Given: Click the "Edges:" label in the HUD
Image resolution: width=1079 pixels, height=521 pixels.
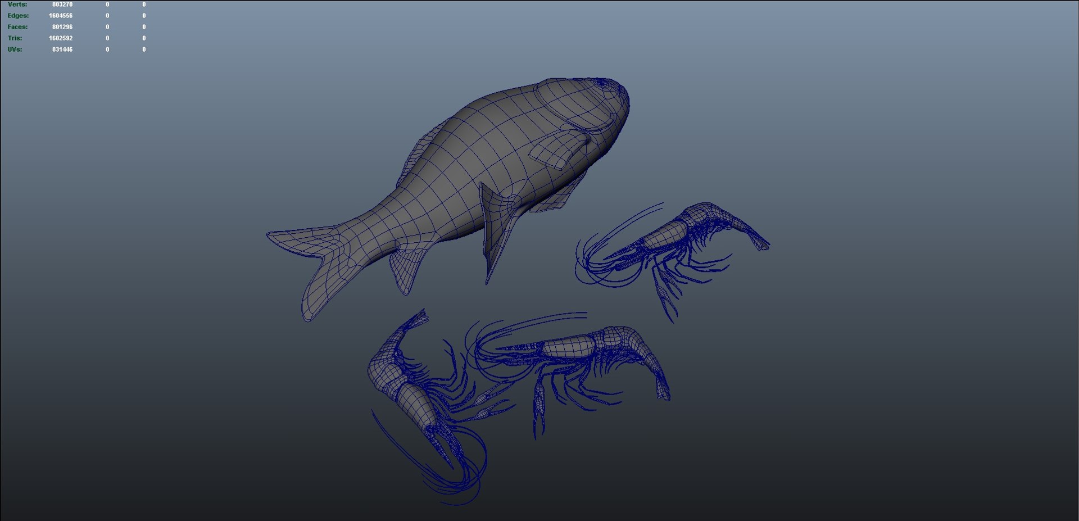Looking at the screenshot, I should point(18,16).
